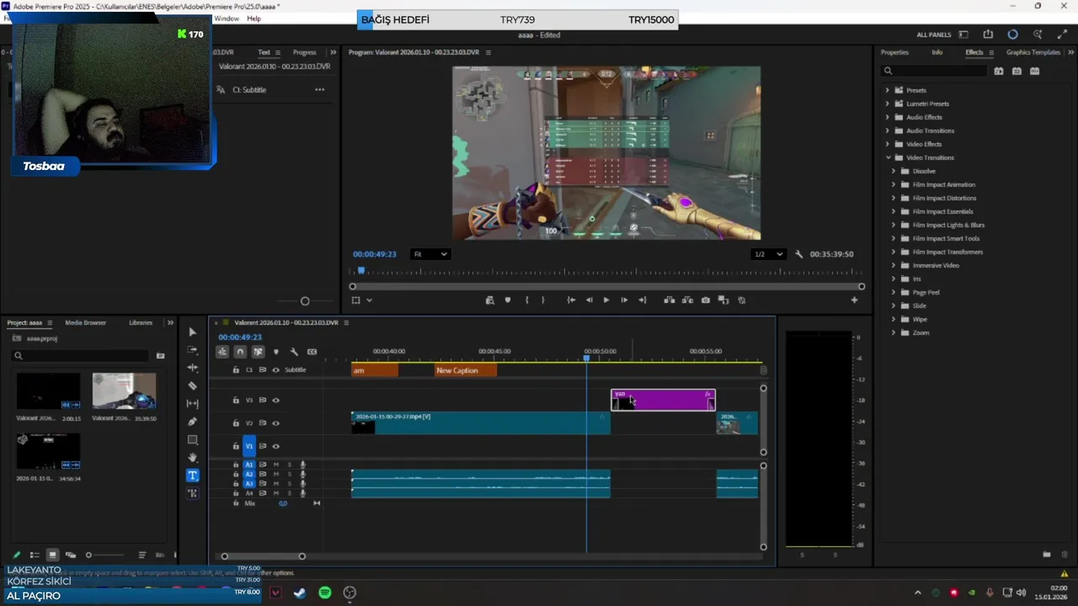Toggle Subtitle track visibility eye
The width and height of the screenshot is (1078, 606).
point(275,370)
